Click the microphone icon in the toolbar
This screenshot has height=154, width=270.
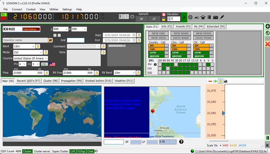tap(222, 17)
